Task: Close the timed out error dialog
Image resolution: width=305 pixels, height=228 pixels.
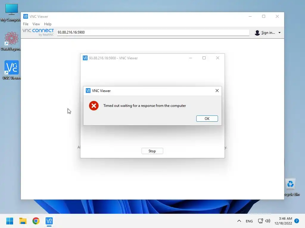Action: [217, 91]
